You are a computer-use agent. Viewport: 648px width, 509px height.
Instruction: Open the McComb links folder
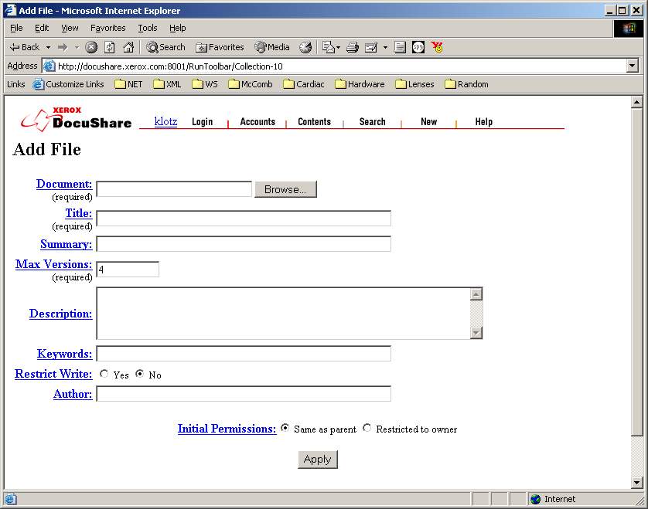pyautogui.click(x=251, y=84)
